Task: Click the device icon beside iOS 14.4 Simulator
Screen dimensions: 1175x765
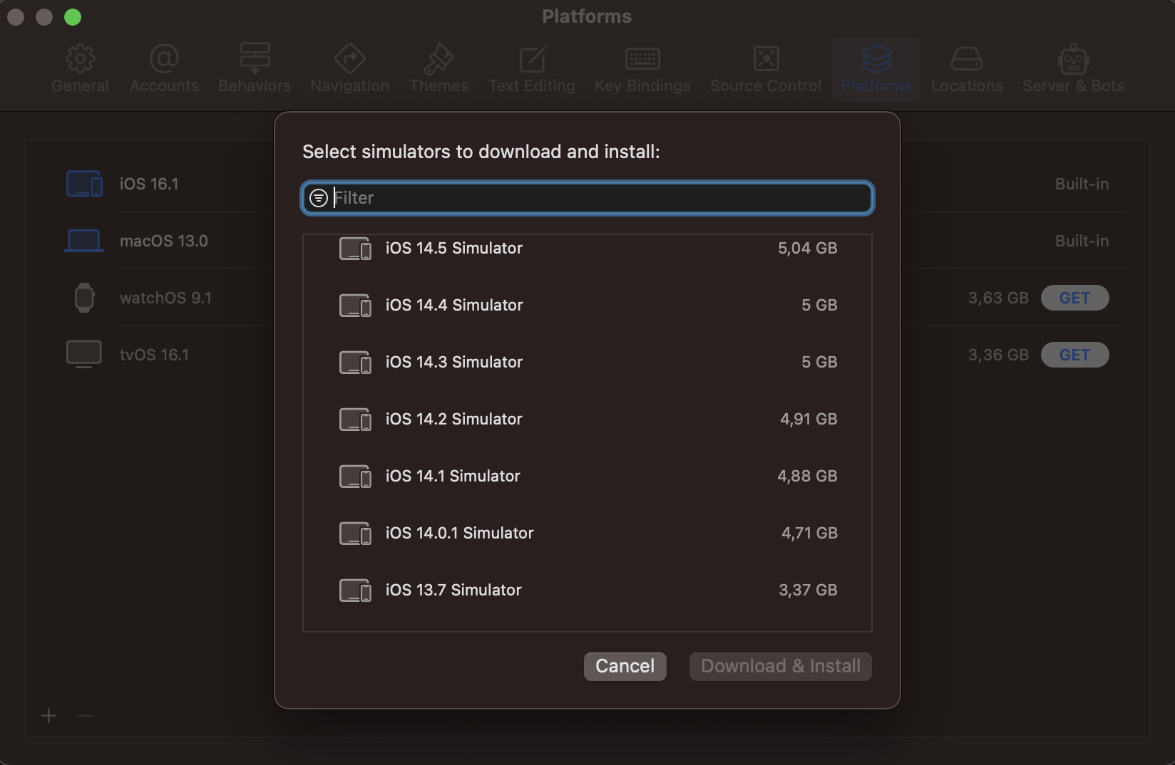Action: 355,306
